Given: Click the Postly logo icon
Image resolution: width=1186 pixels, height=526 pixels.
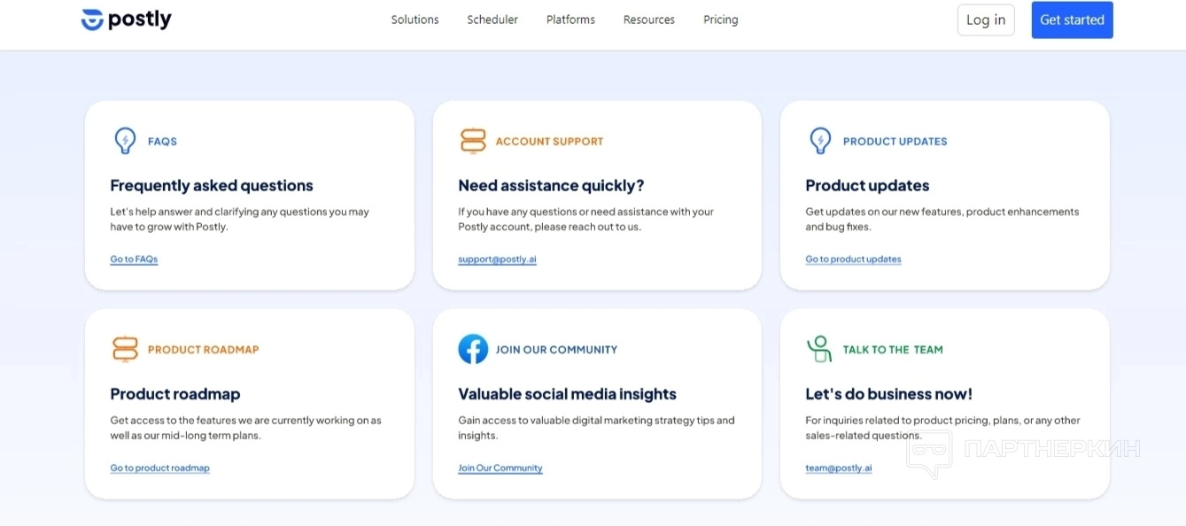Looking at the screenshot, I should click(x=92, y=19).
